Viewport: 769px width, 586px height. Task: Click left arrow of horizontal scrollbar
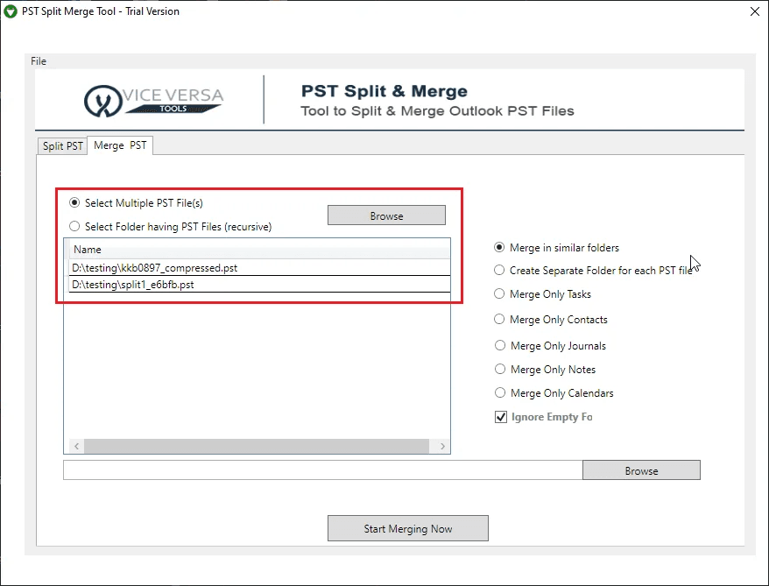76,446
